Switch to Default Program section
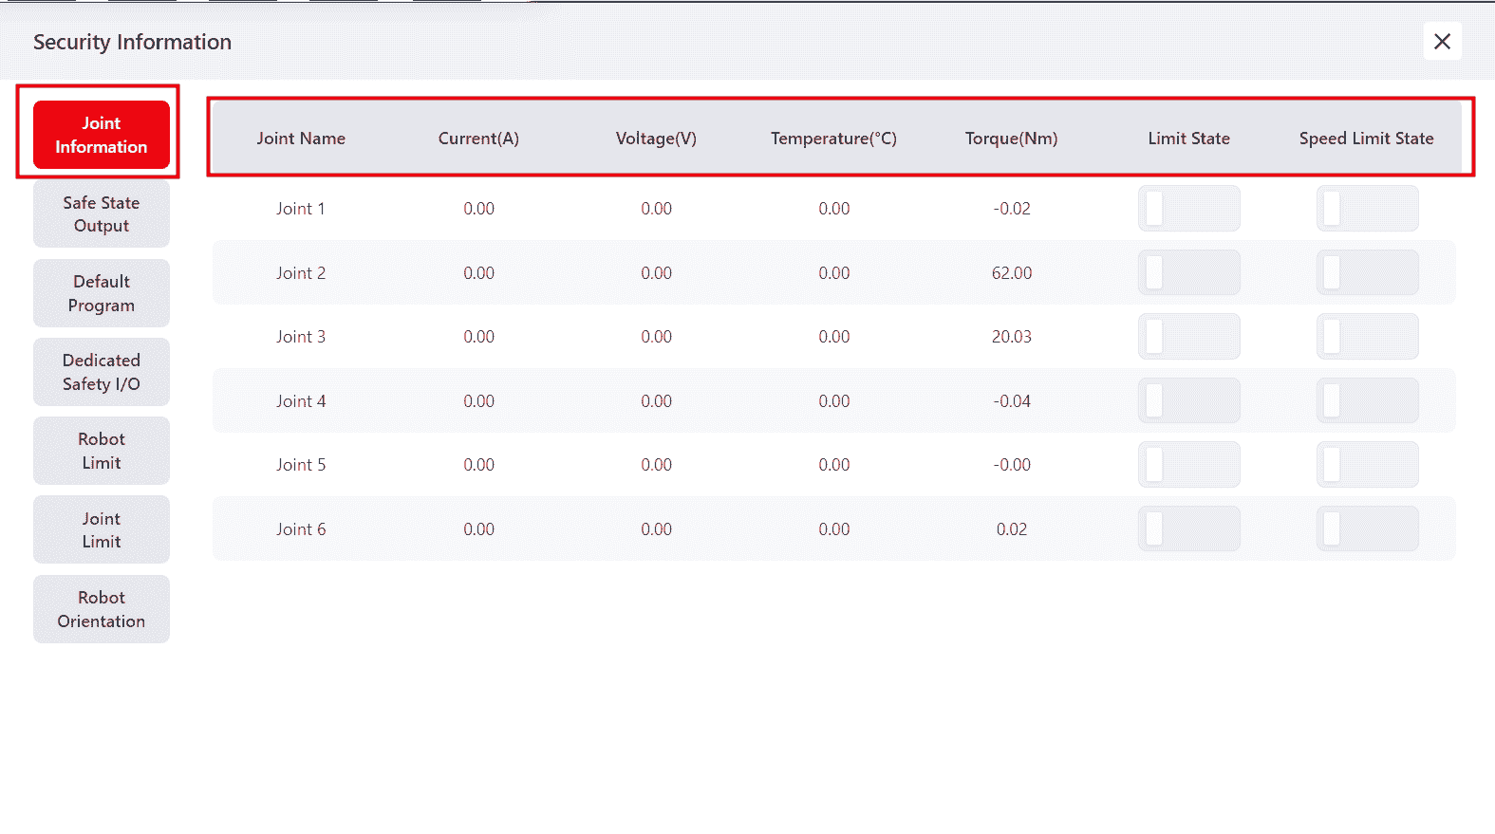The height and width of the screenshot is (834, 1495). tap(102, 293)
